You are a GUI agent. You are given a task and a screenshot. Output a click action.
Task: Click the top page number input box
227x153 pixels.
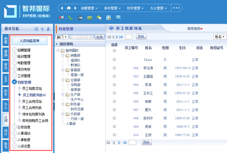129,37
